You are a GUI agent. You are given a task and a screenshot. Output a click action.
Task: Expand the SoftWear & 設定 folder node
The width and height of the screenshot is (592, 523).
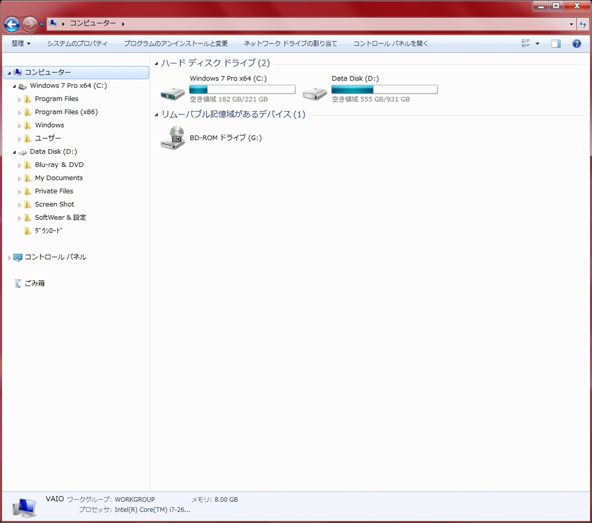[x=19, y=218]
